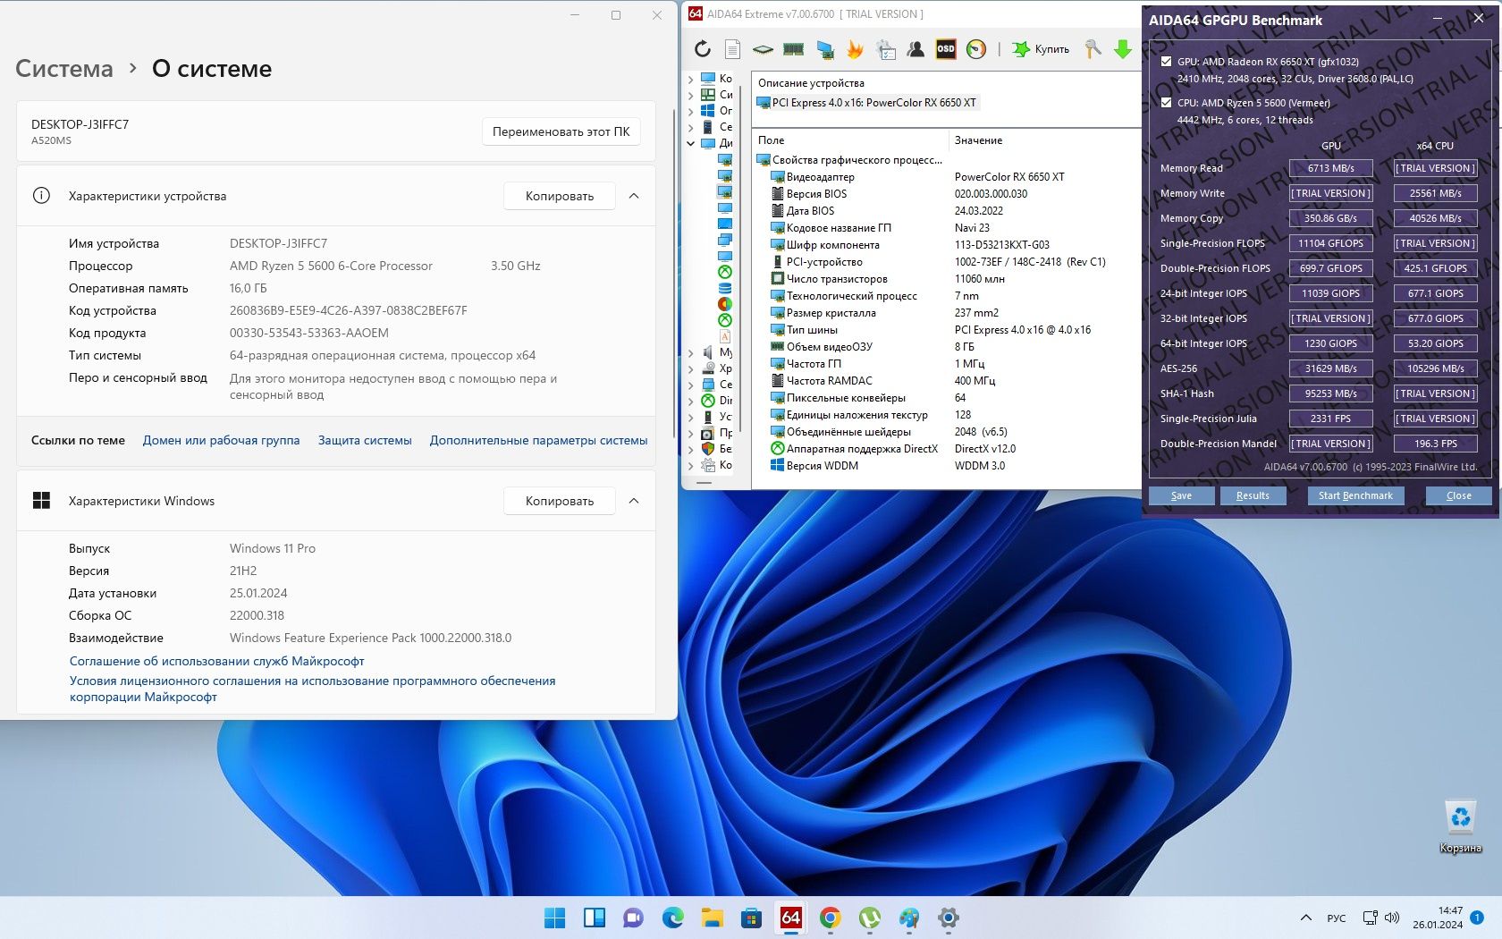Screen dimensions: 1502x939
Task: Click the GPU Memory Read '6713 MB/s' cell
Action: coord(1330,168)
